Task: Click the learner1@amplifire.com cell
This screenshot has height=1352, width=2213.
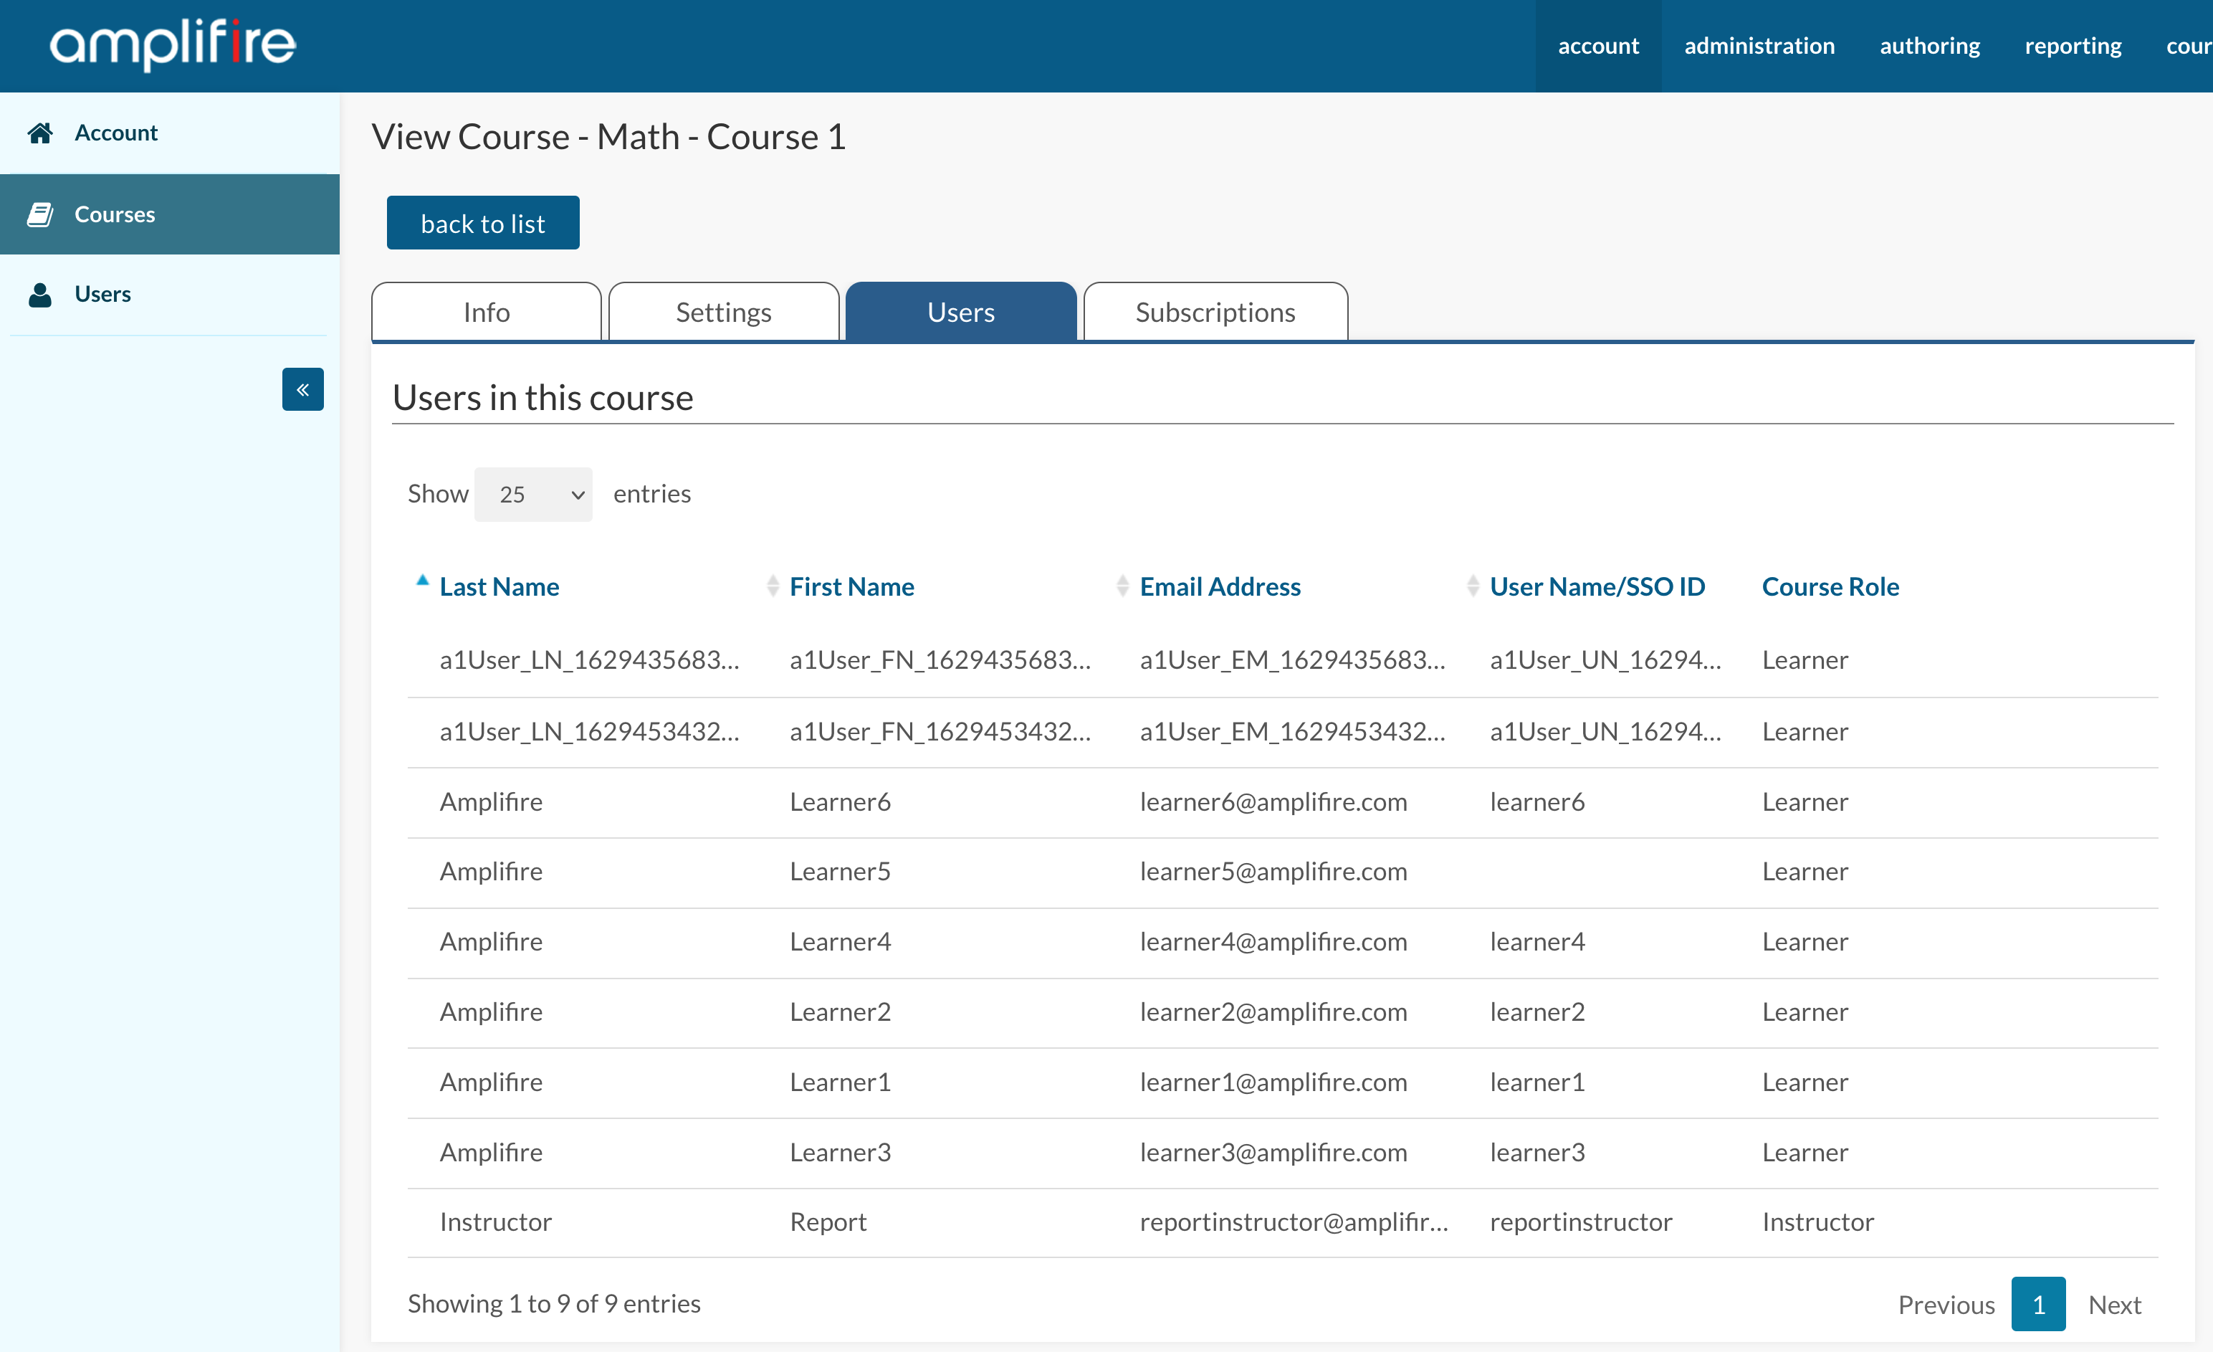Action: tap(1273, 1082)
